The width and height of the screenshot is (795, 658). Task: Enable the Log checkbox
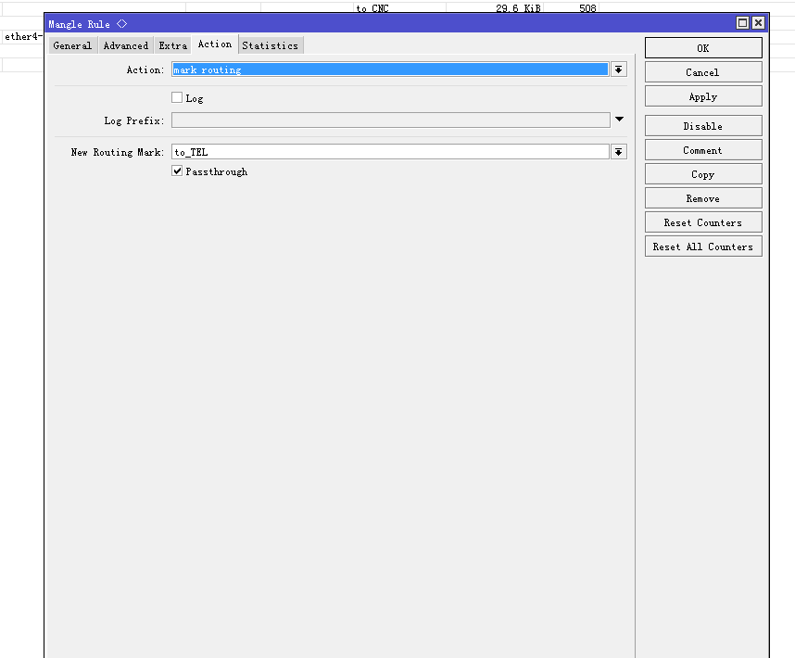click(177, 97)
